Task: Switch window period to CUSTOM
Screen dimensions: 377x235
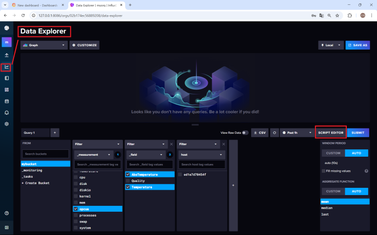Action: pyautogui.click(x=333, y=153)
